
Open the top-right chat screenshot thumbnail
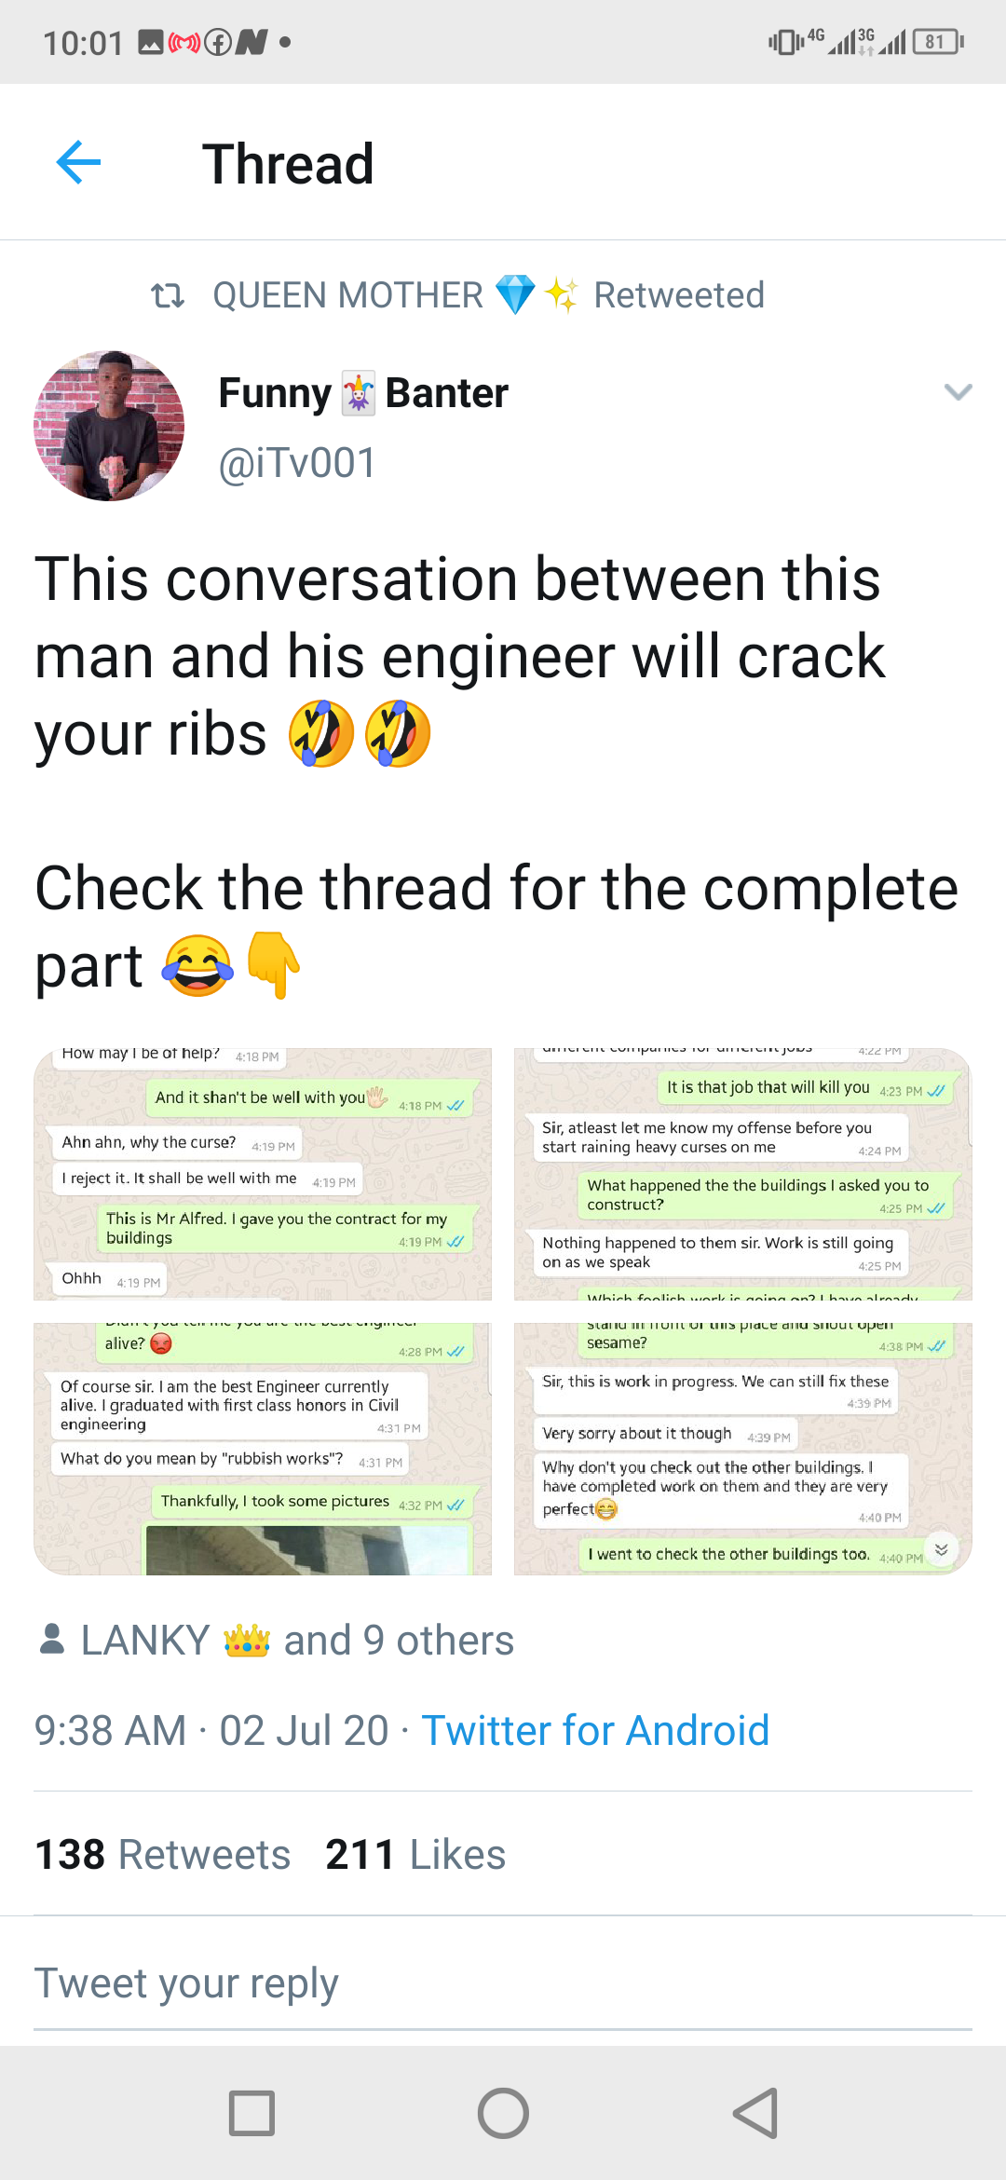[742, 1174]
